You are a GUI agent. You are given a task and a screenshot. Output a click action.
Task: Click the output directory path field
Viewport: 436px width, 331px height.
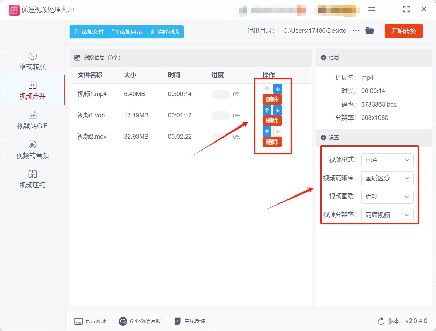click(x=314, y=31)
